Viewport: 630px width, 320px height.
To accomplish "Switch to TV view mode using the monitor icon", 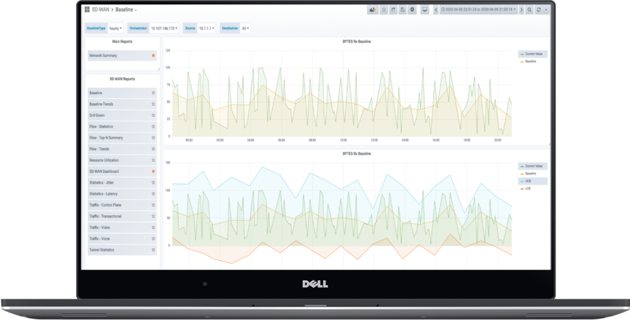I will tap(424, 10).
